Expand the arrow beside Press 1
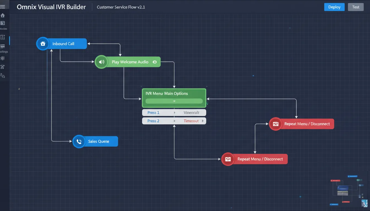Viewport: 370px width, 211px height. click(x=174, y=113)
